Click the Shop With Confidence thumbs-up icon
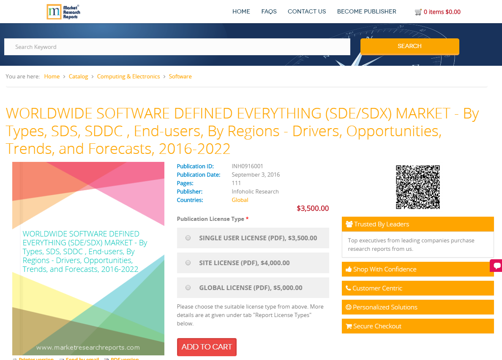Viewport: 502px width, 360px height. coord(349,269)
